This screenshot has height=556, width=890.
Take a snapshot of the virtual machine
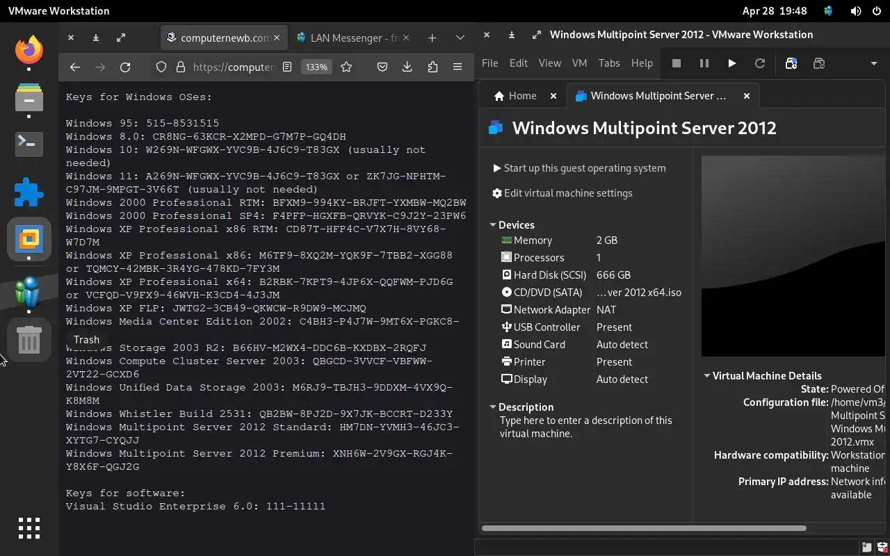791,63
